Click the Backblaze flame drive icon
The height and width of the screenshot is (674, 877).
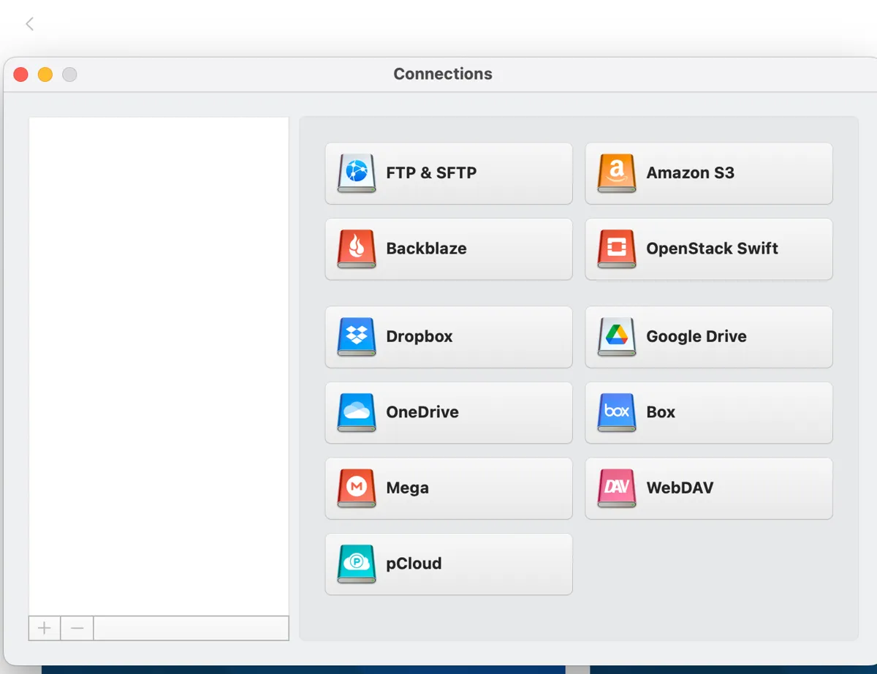tap(357, 249)
